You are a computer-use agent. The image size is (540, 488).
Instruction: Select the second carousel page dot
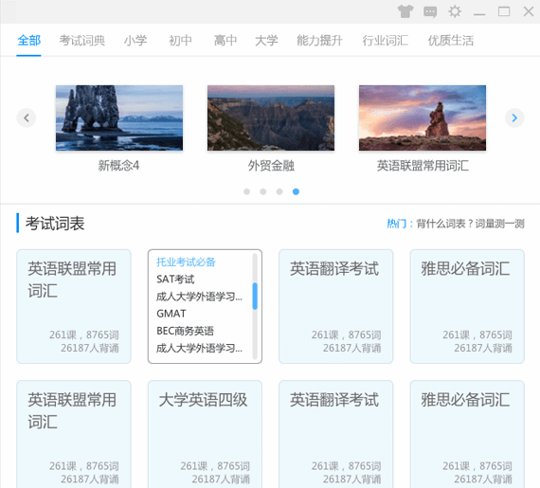[x=263, y=191]
